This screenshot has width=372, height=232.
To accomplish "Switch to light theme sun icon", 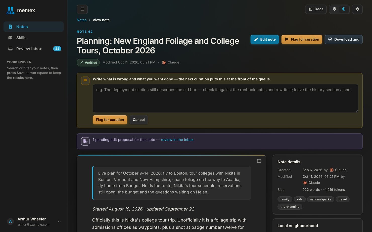I will coord(335,9).
